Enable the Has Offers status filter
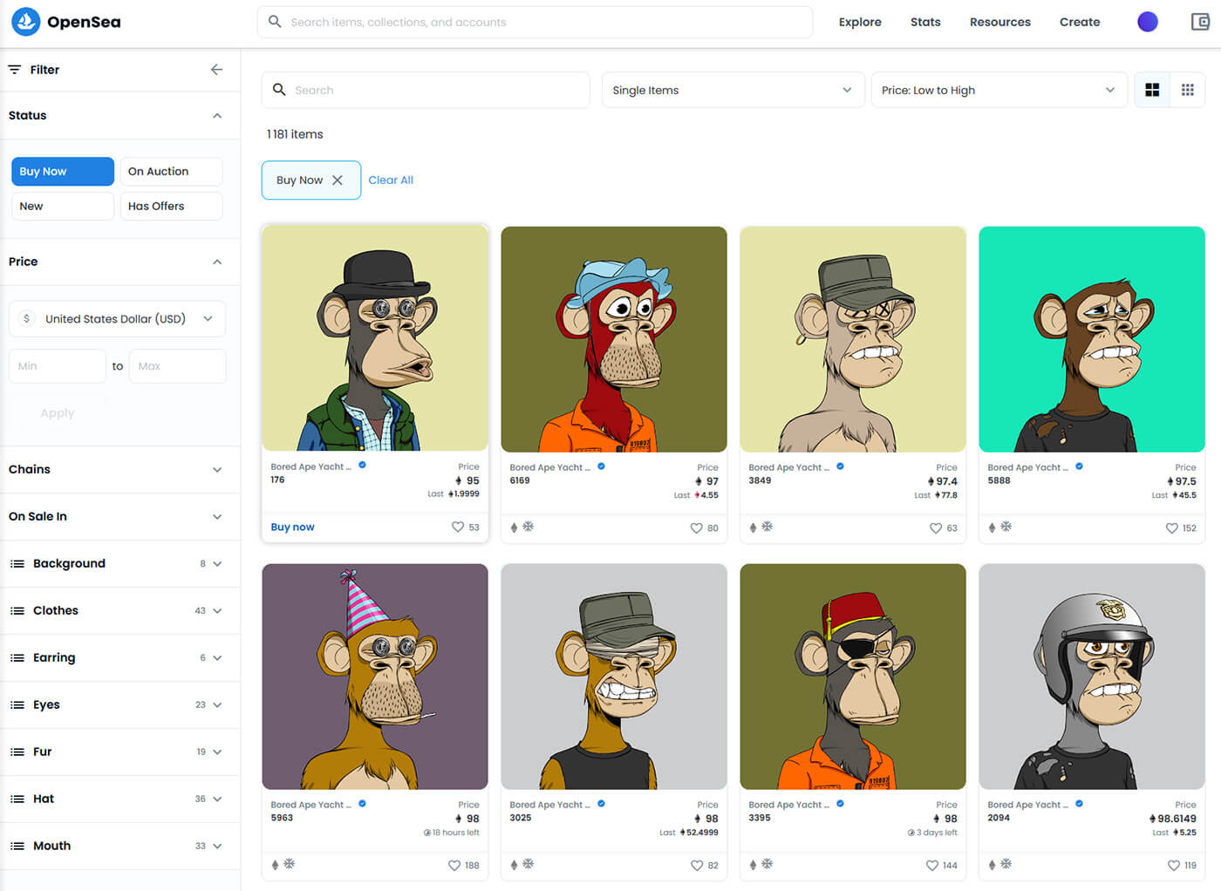This screenshot has height=891, width=1221. (x=171, y=207)
